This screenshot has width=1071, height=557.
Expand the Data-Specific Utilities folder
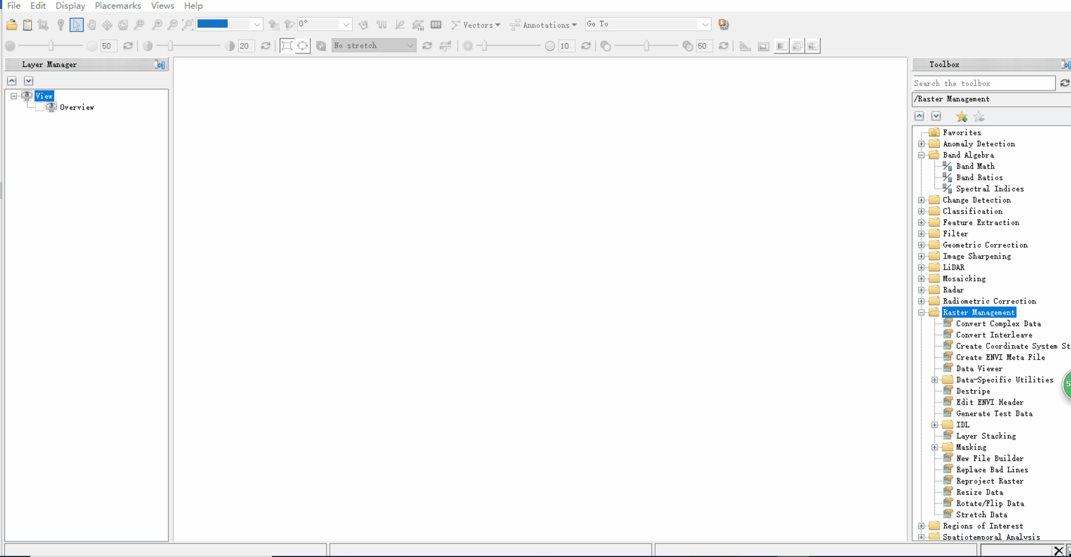point(935,380)
